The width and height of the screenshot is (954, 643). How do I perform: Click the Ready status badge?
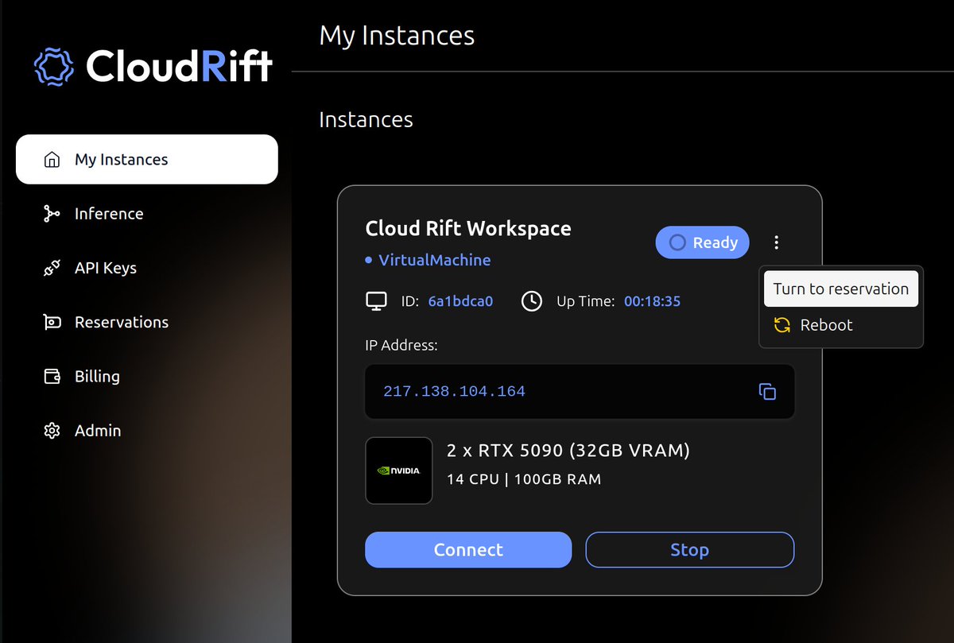point(702,242)
